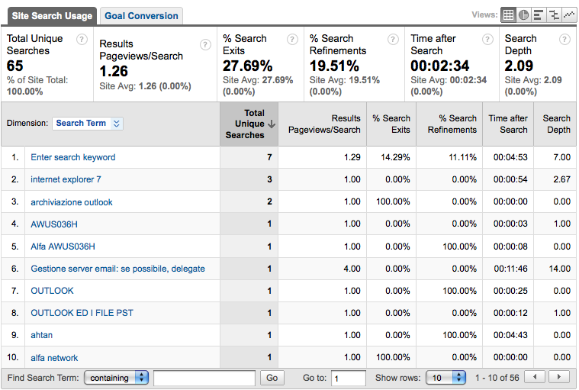This screenshot has width=579, height=390.
Task: Open 'Alfa AWUS036H' search term link
Action: (63, 247)
